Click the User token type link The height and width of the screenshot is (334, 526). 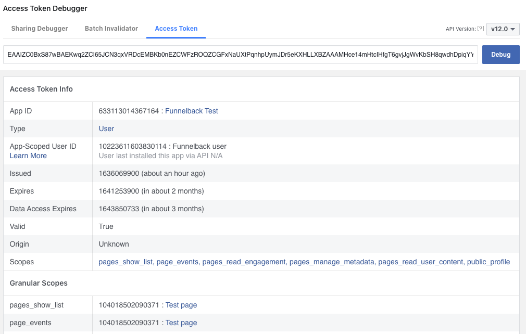pos(106,129)
